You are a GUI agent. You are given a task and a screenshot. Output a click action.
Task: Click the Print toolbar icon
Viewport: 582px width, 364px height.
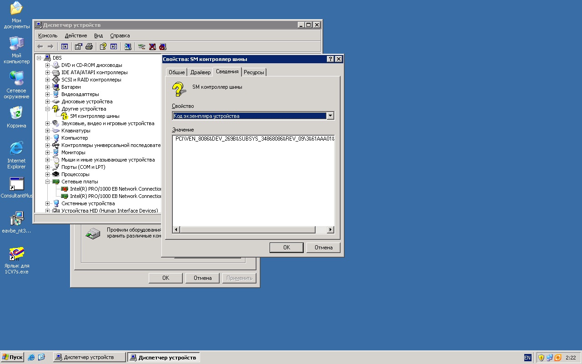[89, 46]
